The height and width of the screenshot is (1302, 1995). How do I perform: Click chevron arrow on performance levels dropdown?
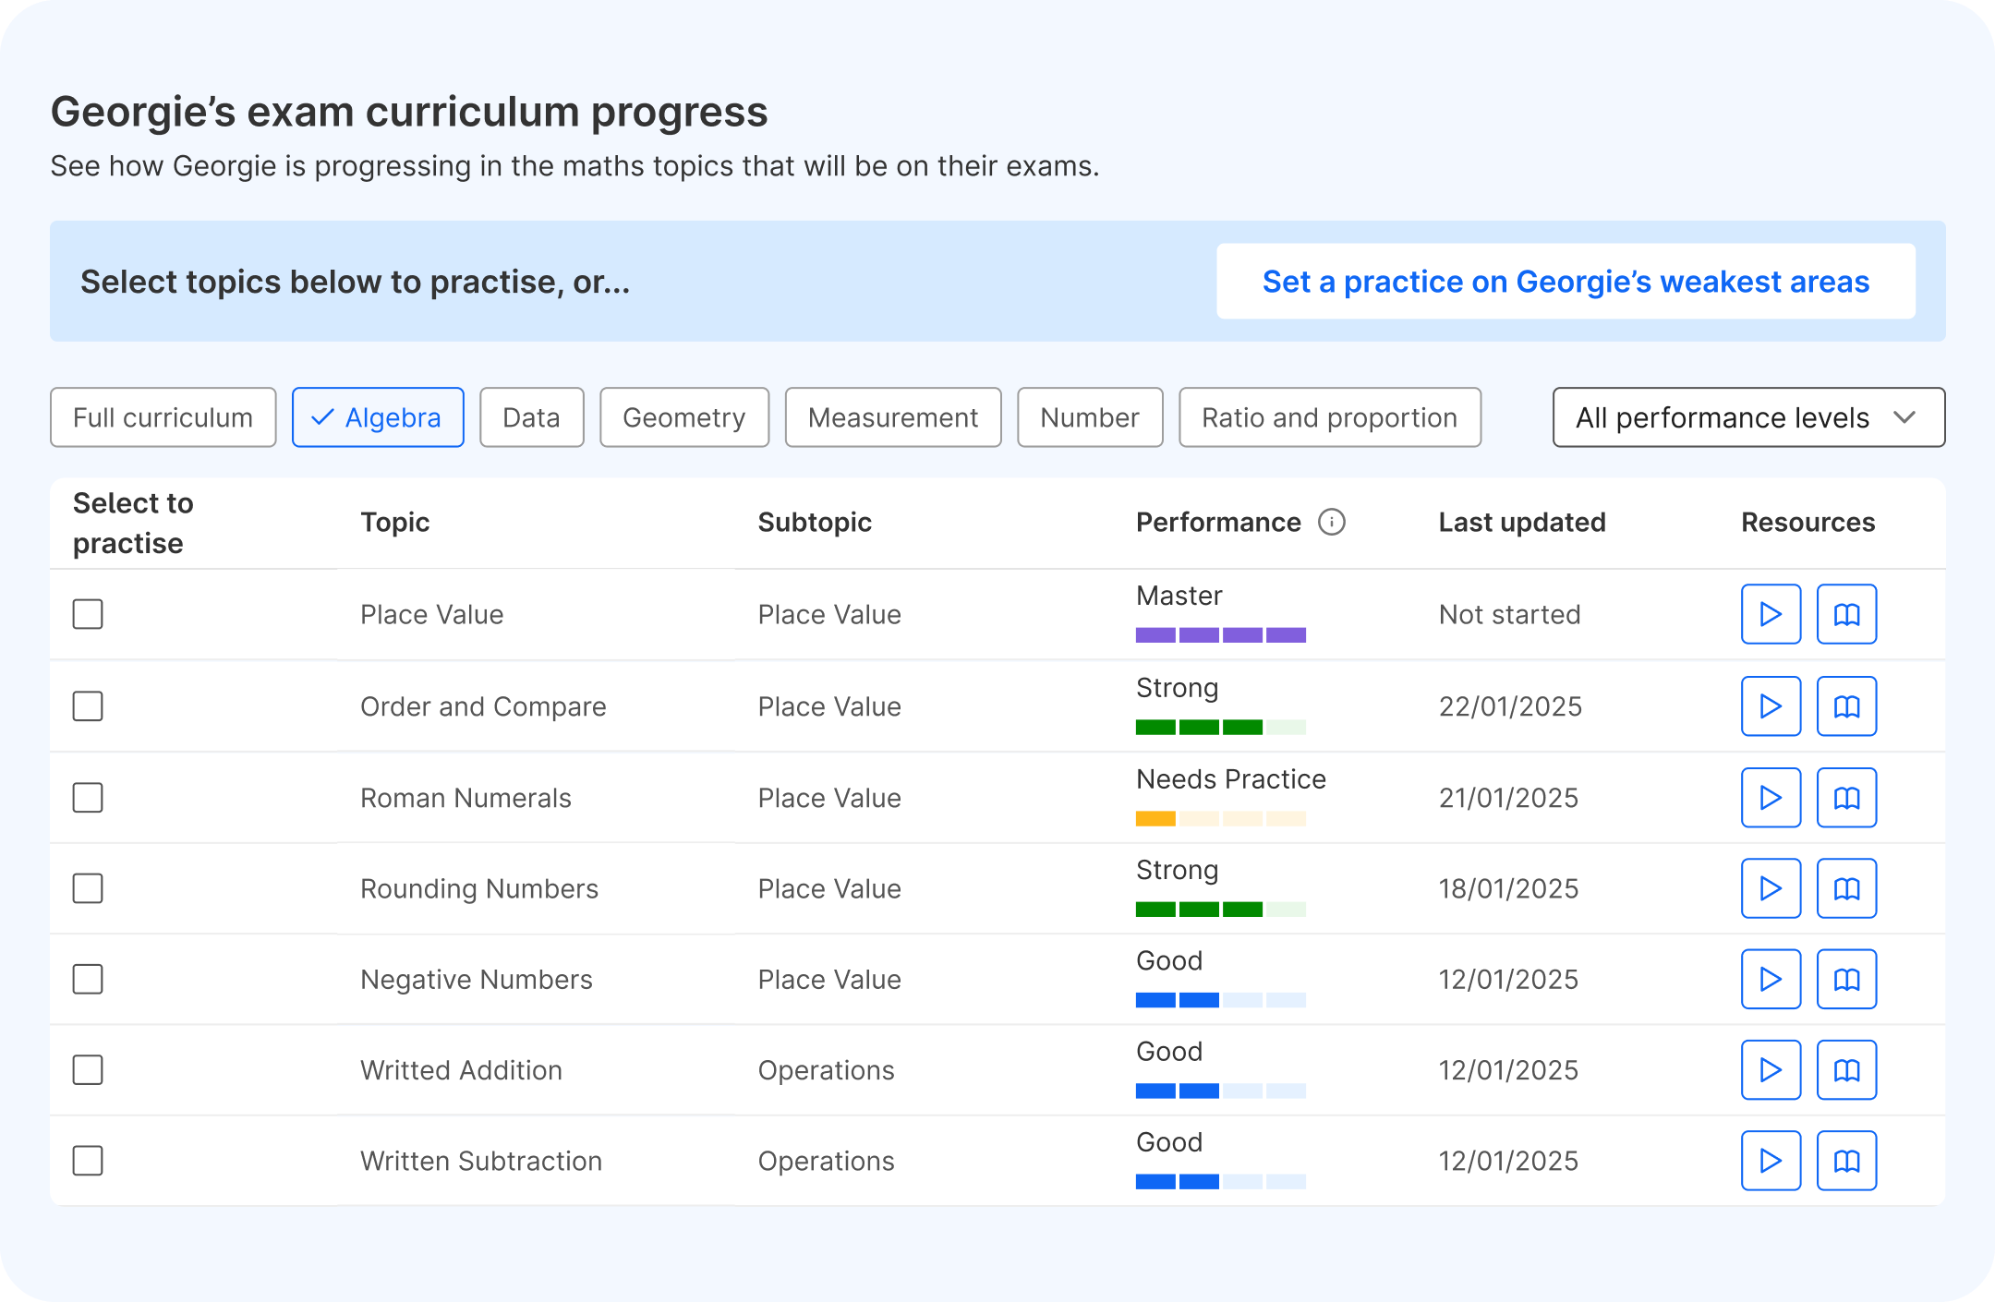click(x=1904, y=417)
